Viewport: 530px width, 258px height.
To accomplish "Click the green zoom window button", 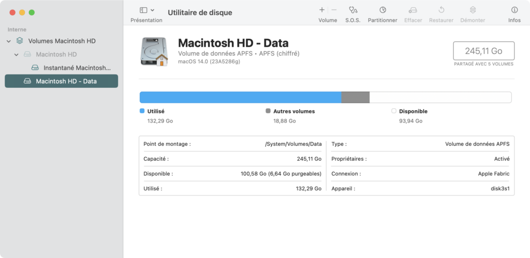I will coord(32,12).
